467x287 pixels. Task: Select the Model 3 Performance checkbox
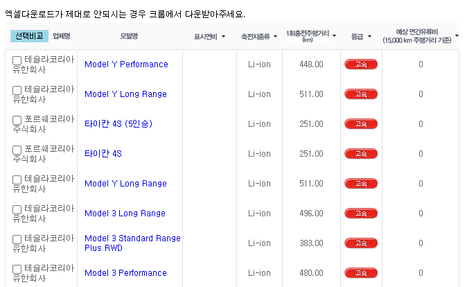(x=17, y=269)
